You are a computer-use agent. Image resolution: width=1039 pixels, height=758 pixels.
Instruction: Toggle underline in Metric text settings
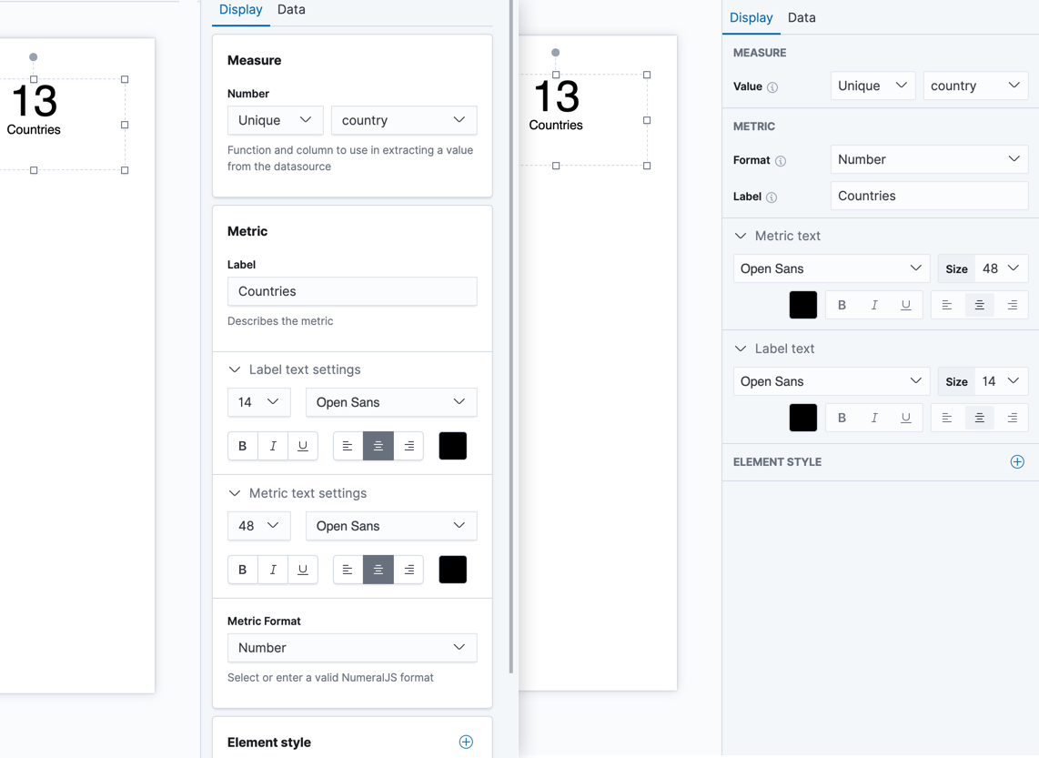[303, 570]
